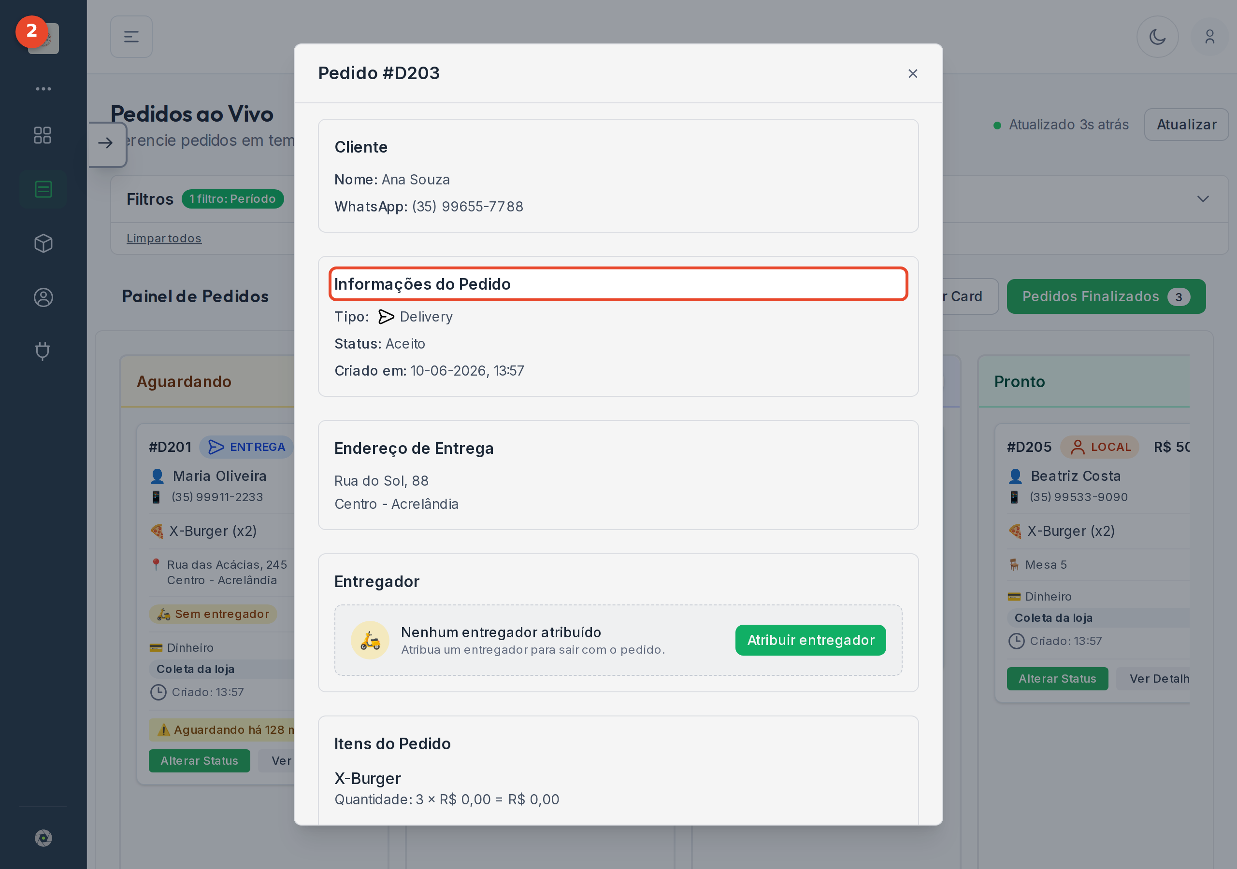1237x869 pixels.
Task: Click the ENTREGA badge on #D201
Action: tap(247, 447)
